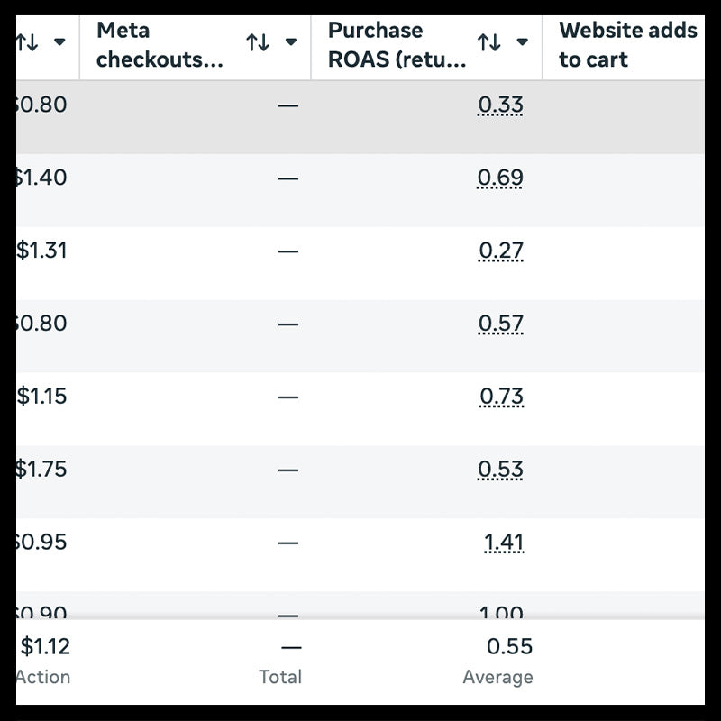This screenshot has width=721, height=721.
Task: Click the 0.57 Purchase ROAS value
Action: [500, 324]
